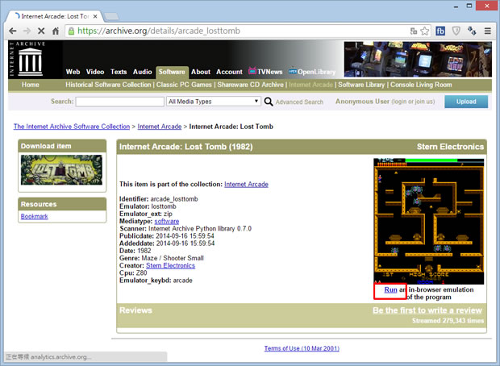Click Be the first to write a review

[427, 310]
